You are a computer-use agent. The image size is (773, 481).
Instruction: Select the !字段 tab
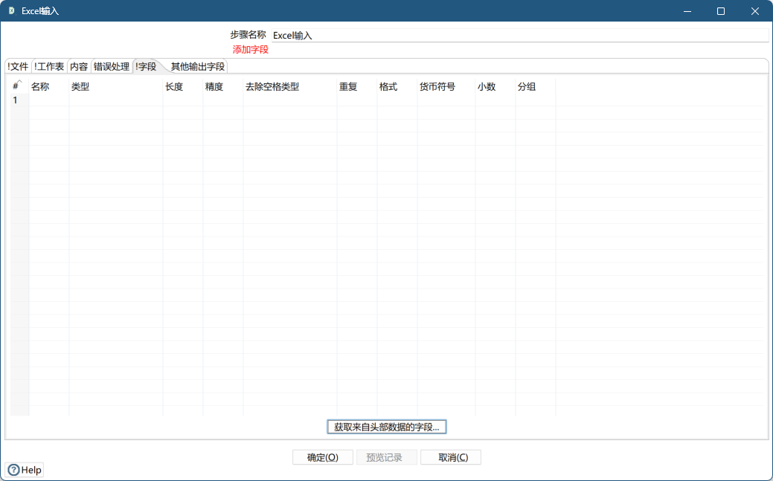click(147, 65)
